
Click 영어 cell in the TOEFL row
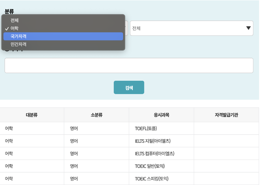click(x=74, y=129)
